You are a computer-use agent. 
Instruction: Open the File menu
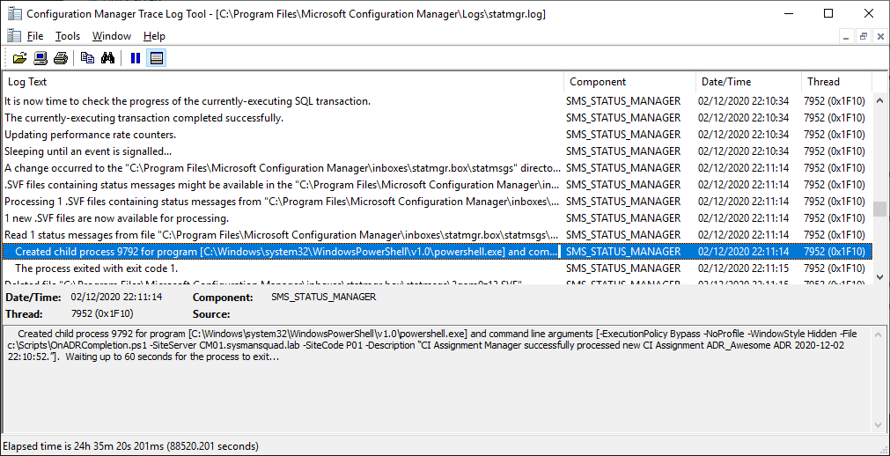click(x=35, y=36)
